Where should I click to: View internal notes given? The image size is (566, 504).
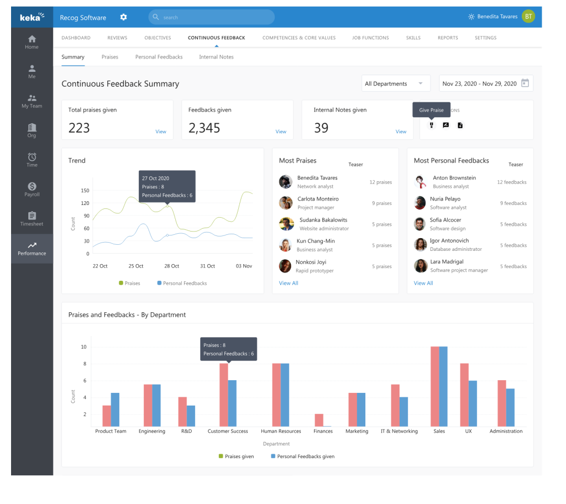point(401,132)
